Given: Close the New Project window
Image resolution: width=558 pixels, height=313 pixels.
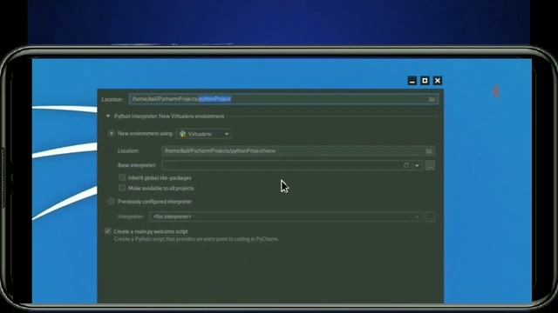Looking at the screenshot, I should [438, 81].
